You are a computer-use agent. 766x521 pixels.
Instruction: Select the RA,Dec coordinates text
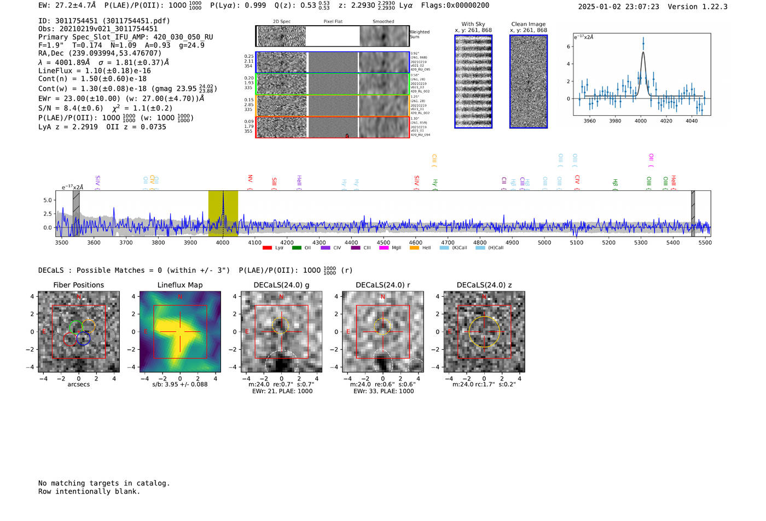[100, 54]
